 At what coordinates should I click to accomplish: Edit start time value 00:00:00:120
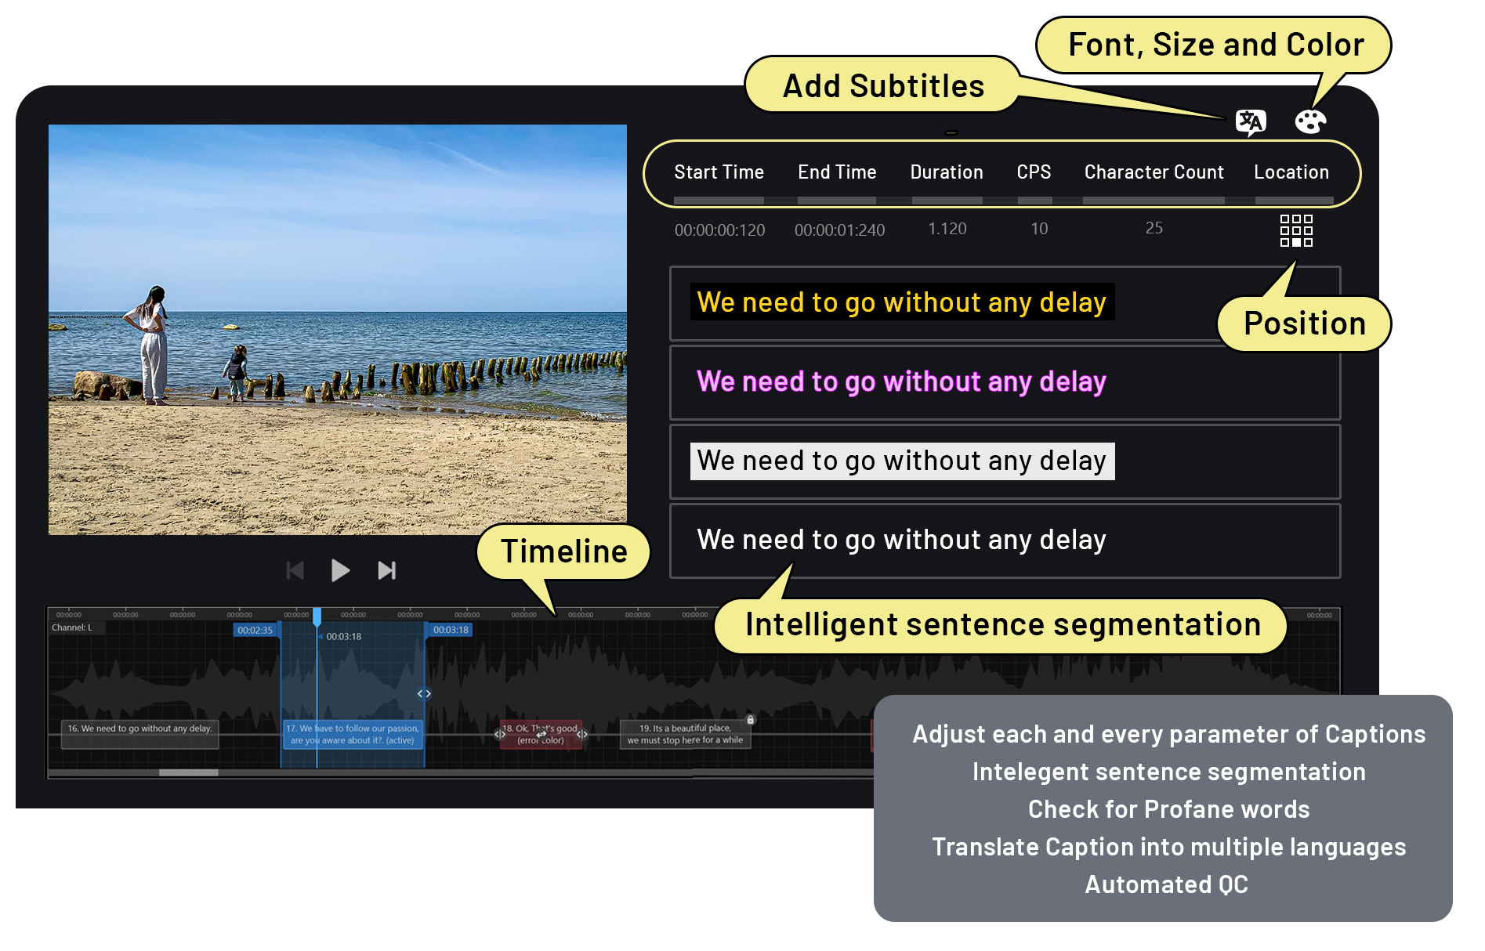tap(719, 230)
